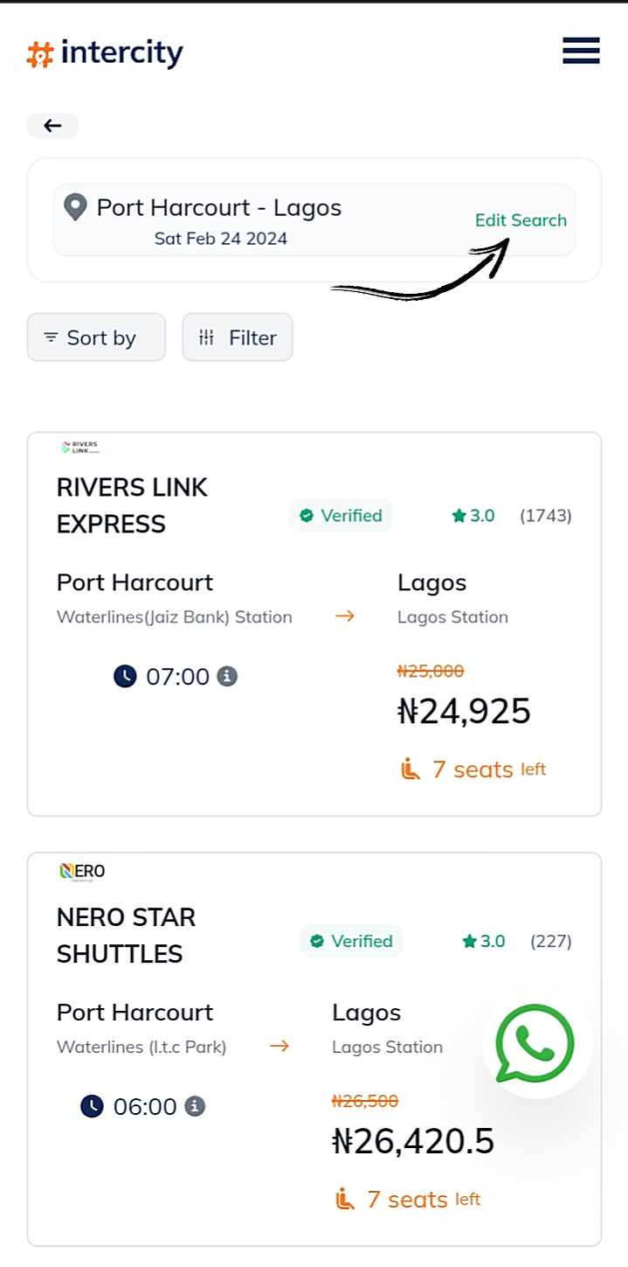The height and width of the screenshot is (1267, 628).
Task: Click the 3.0 star rating of Nero Star
Action: tap(484, 942)
